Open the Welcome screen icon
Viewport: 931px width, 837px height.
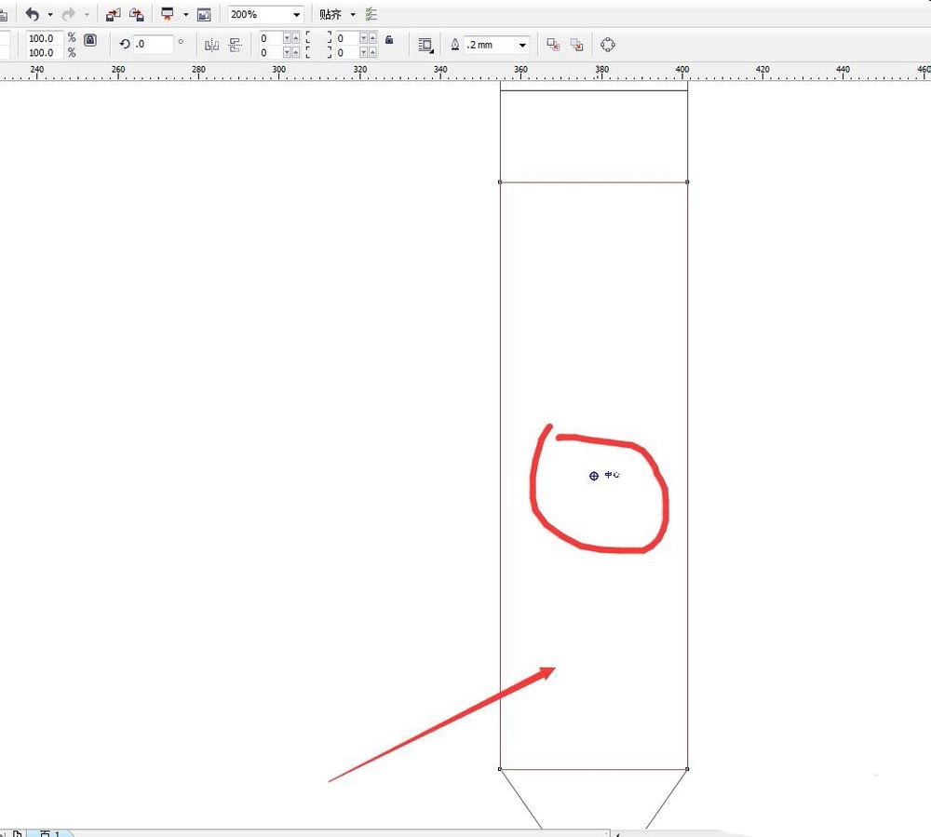point(204,15)
